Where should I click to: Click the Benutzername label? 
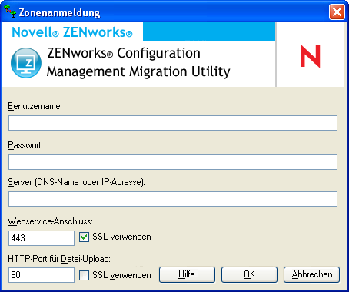(35, 106)
